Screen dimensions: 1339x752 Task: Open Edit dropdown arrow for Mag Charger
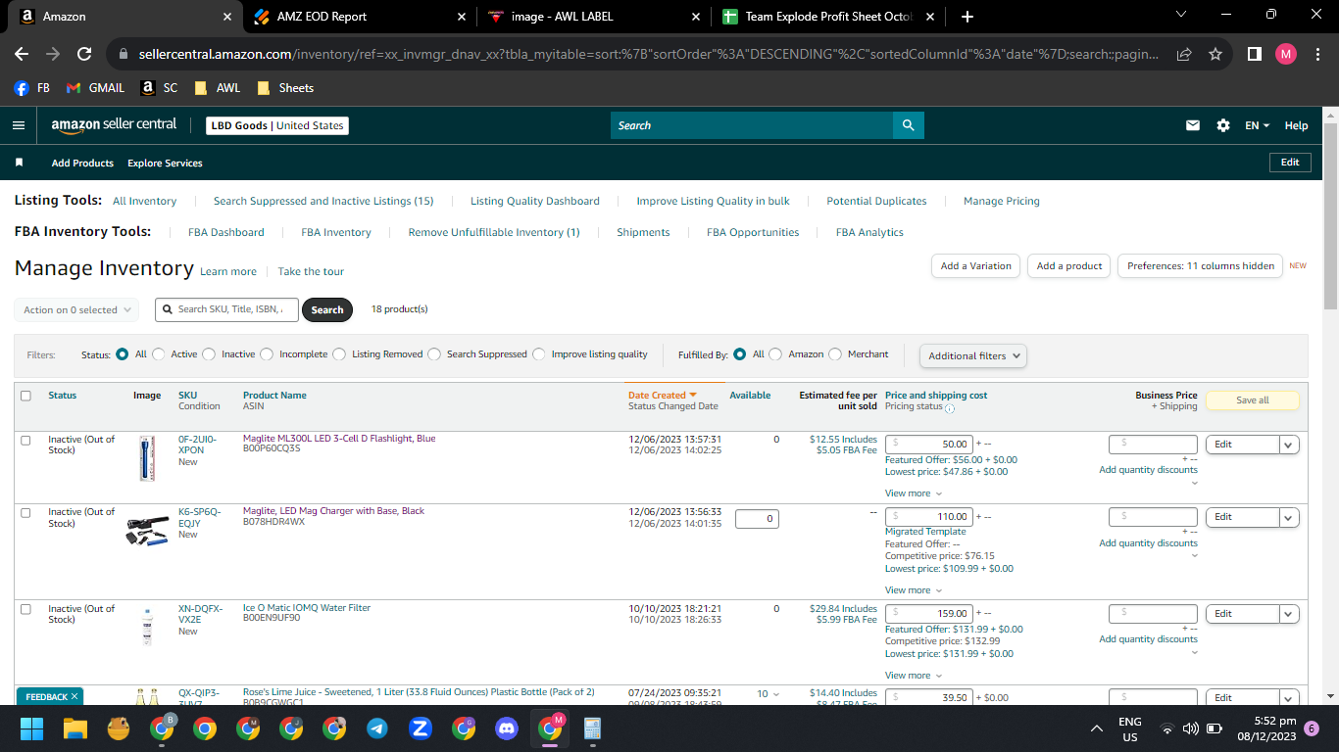click(x=1289, y=517)
